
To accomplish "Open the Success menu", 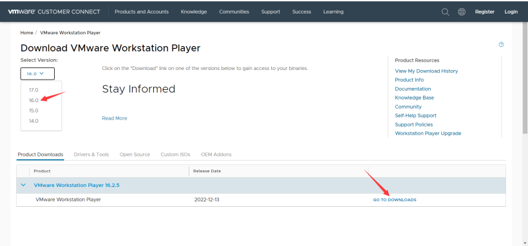I will click(x=302, y=12).
